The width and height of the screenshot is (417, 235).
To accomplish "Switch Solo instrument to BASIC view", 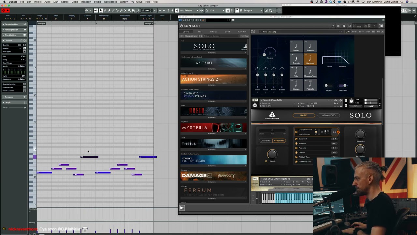I will [x=304, y=115].
